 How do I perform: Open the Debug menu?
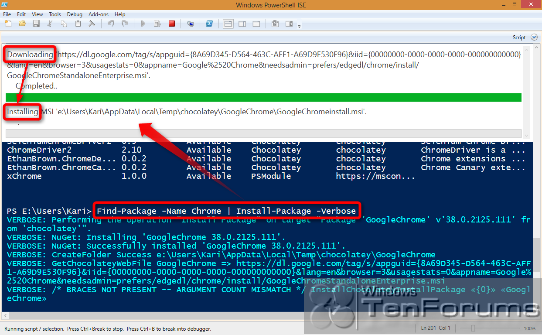[x=75, y=14]
